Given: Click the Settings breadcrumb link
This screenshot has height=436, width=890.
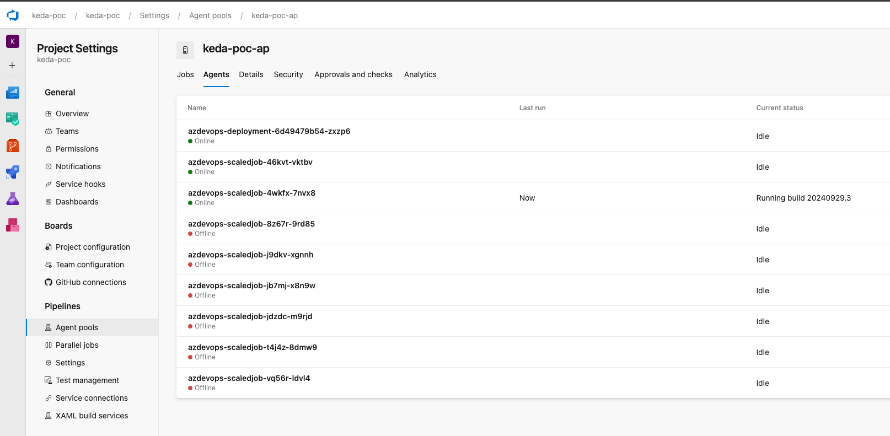Looking at the screenshot, I should pos(154,15).
